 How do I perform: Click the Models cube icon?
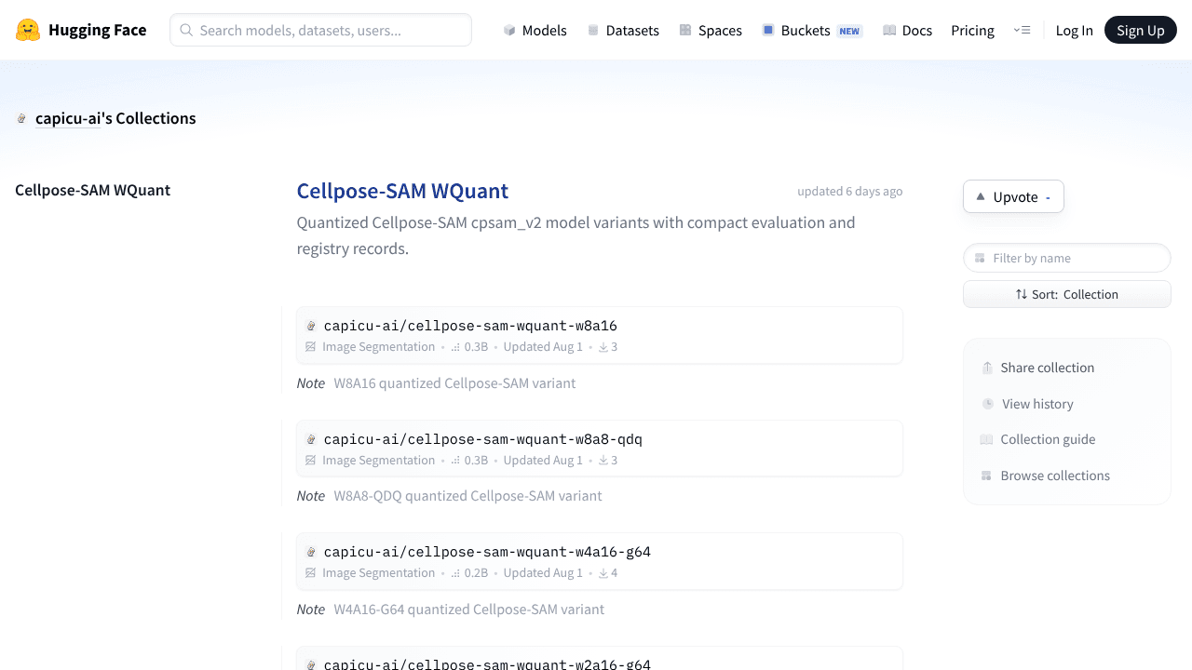pos(509,30)
